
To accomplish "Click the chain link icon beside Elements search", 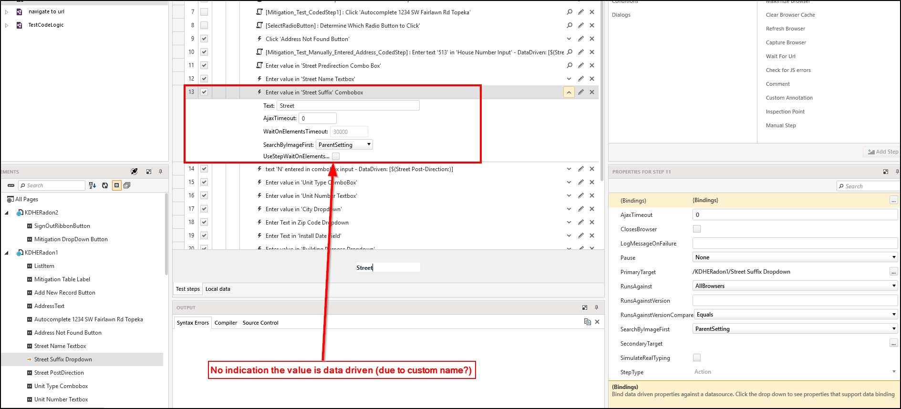I will click(x=11, y=185).
